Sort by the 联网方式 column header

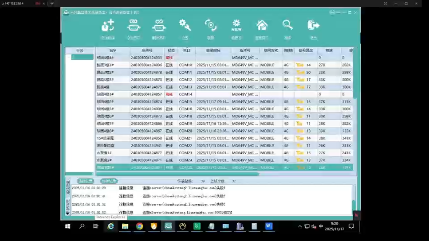pyautogui.click(x=271, y=50)
